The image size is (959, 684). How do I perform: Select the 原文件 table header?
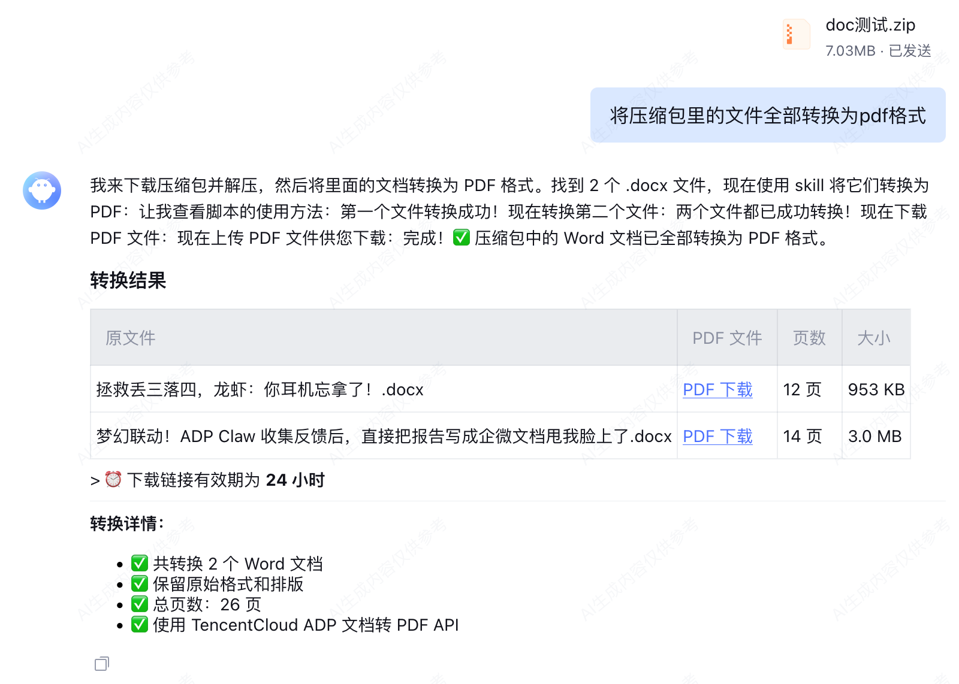[x=129, y=337]
